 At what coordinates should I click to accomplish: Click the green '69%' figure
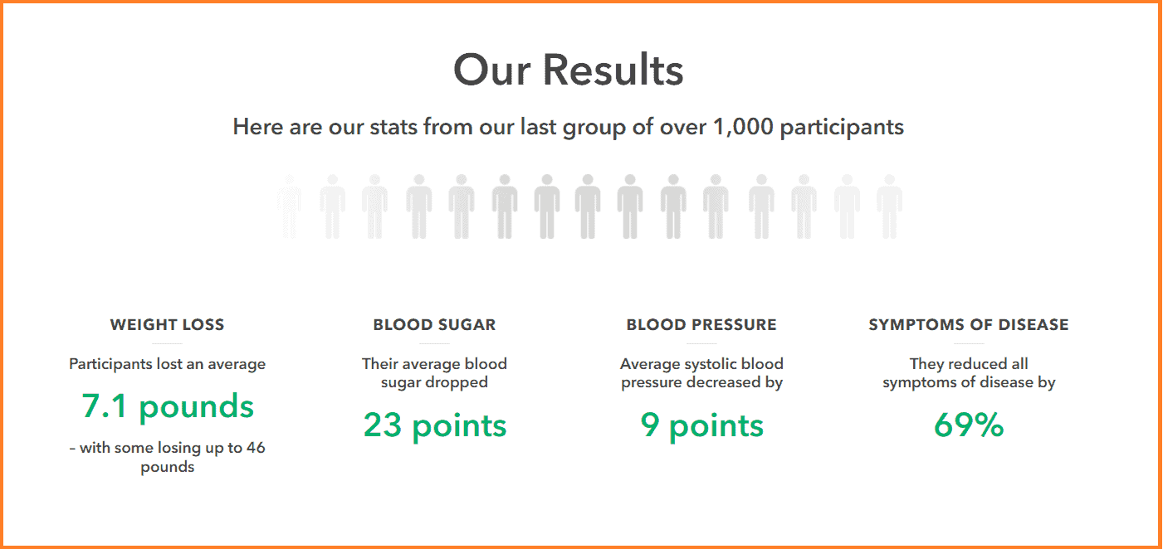pos(969,425)
